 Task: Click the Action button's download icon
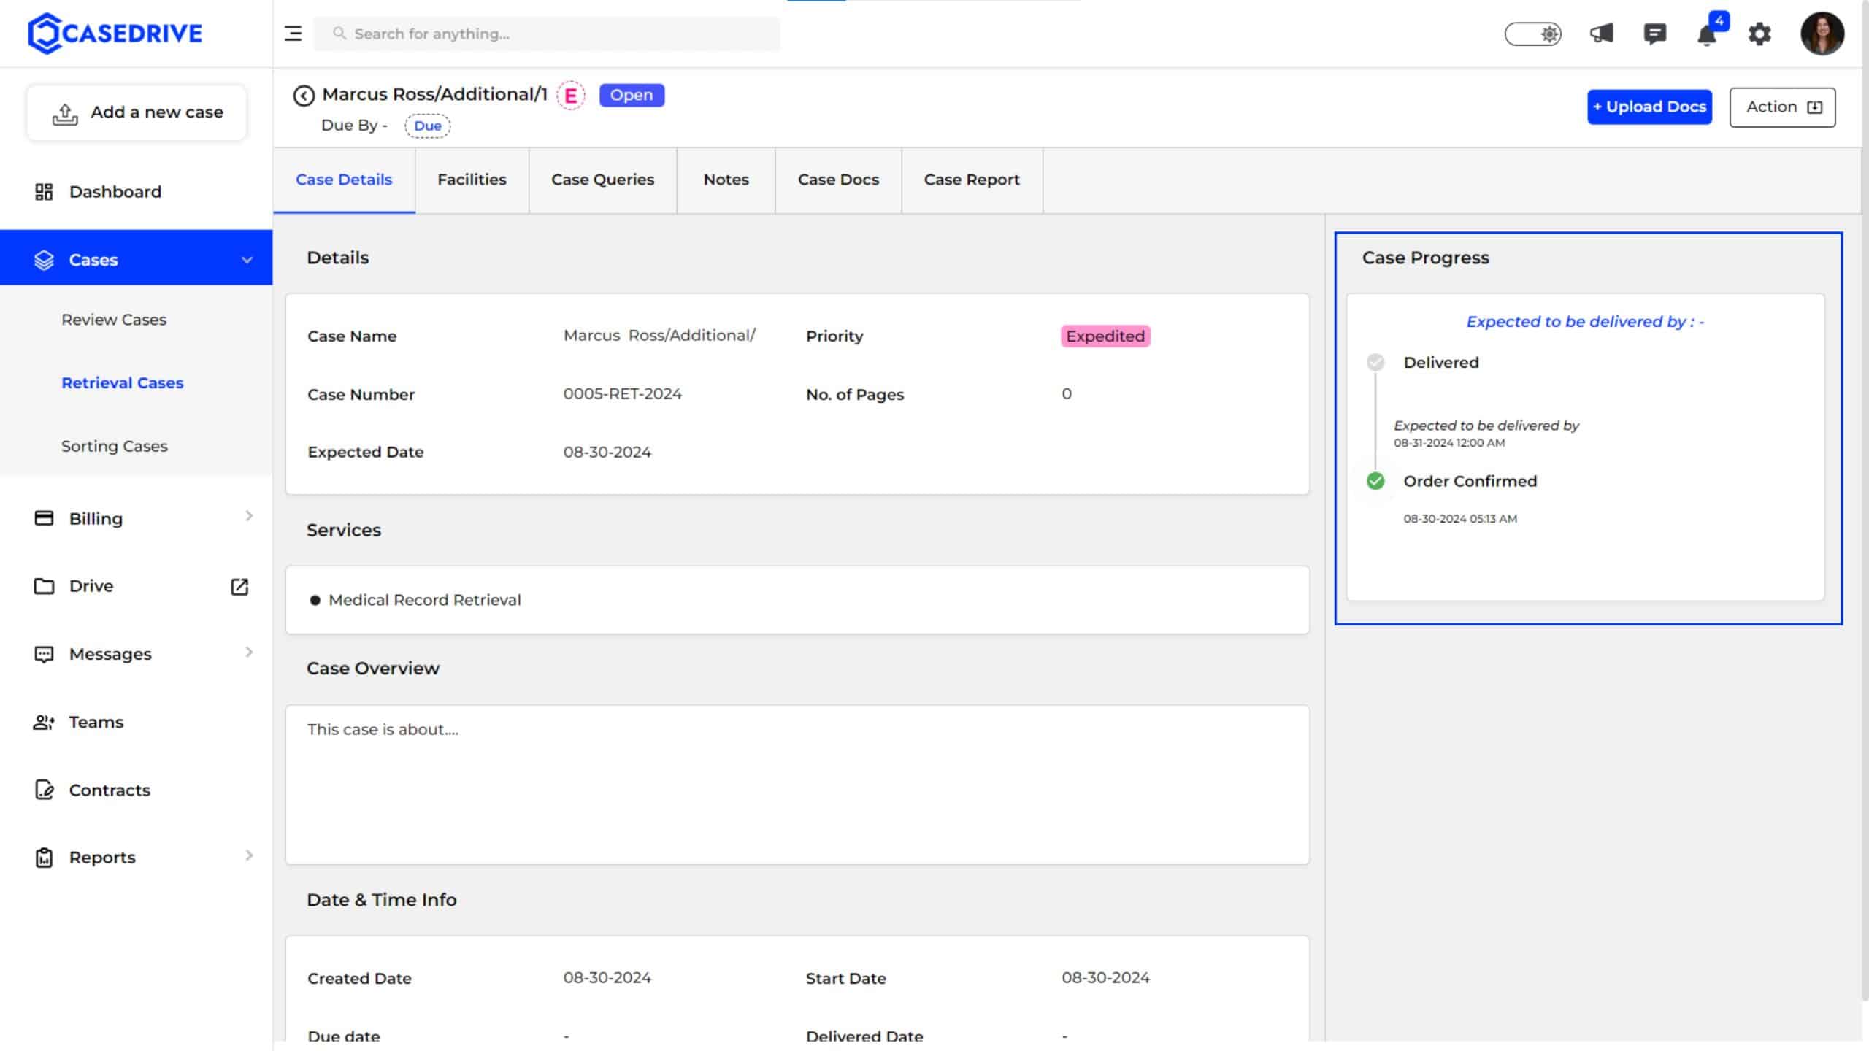point(1814,107)
